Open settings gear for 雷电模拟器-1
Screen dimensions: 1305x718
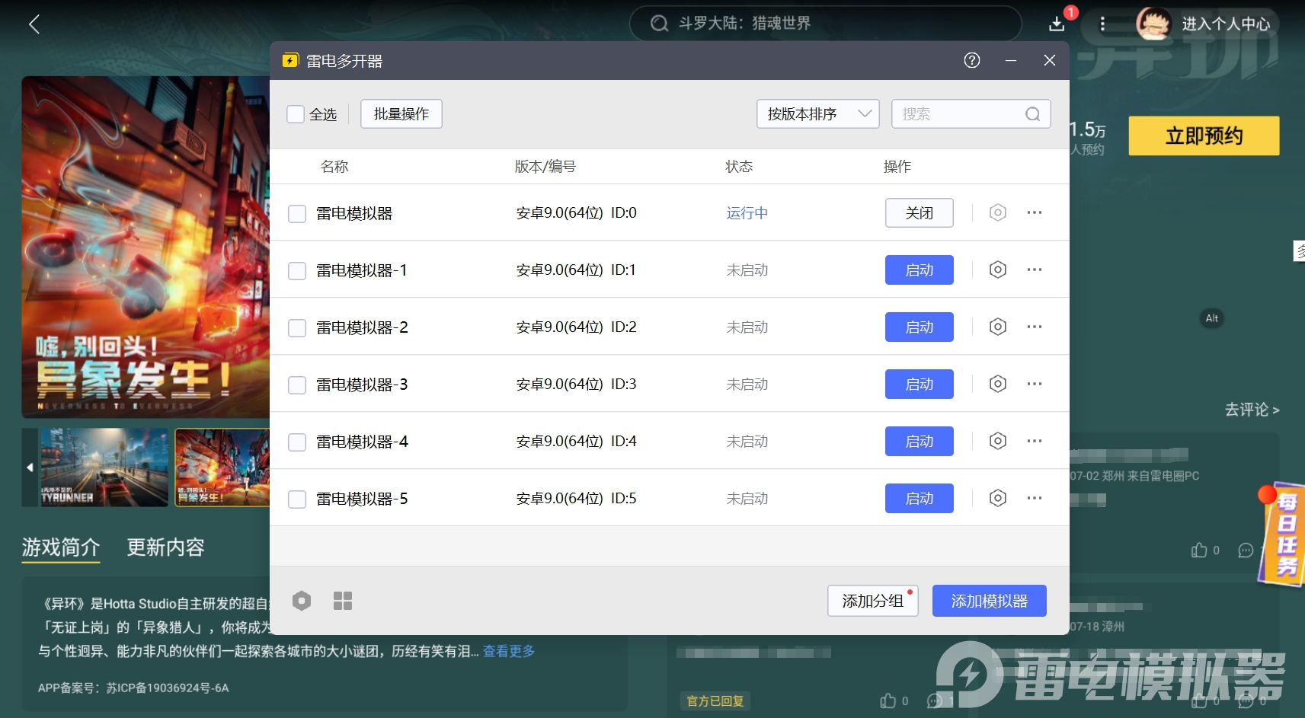tap(997, 270)
